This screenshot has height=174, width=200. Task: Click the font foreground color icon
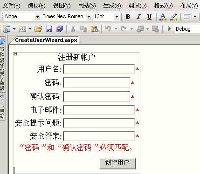[163, 17]
